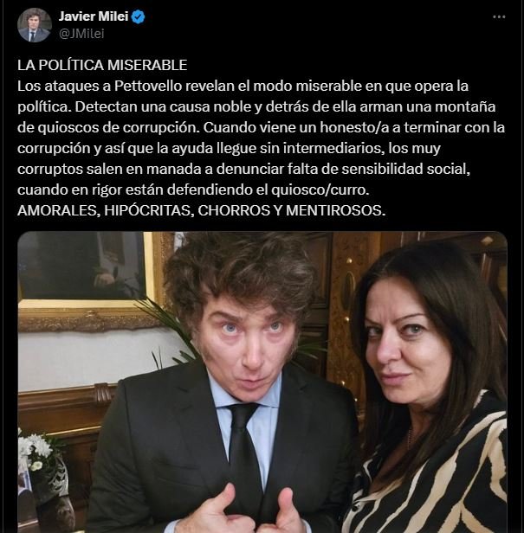
Task: Click the blue verified checkmark badge
Action: click(x=139, y=16)
